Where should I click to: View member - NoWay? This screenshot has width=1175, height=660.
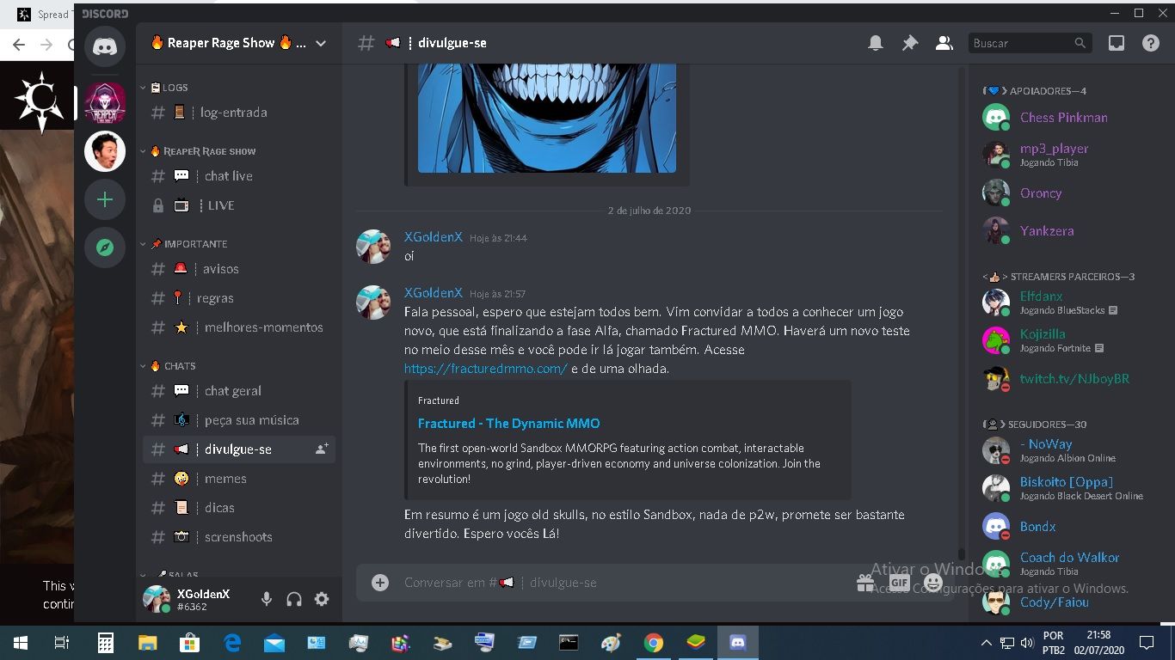1067,450
